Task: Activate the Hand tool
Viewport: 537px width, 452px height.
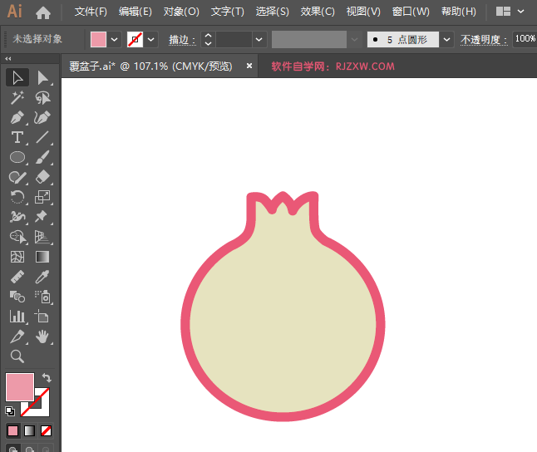Action: pos(43,337)
